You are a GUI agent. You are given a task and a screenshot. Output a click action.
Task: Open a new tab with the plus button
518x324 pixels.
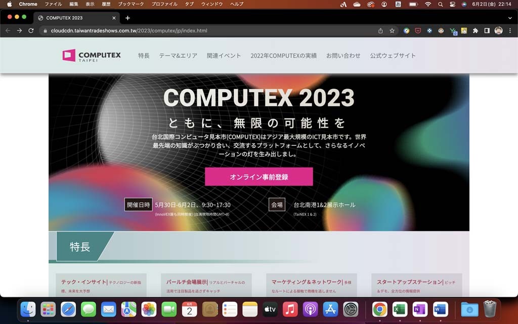tap(127, 18)
